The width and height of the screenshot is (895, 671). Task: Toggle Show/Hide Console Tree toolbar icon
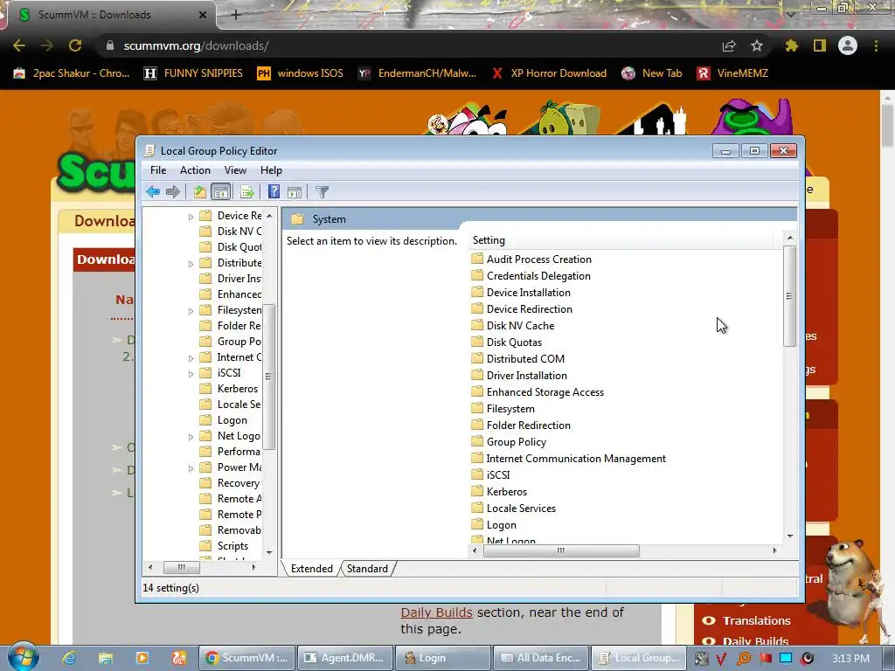[220, 191]
